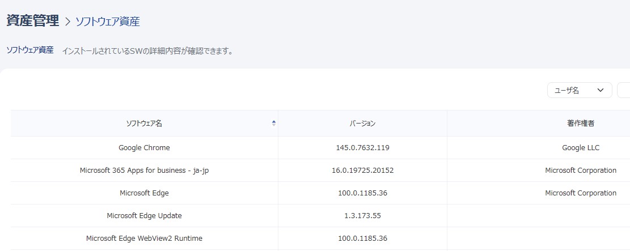
Task: Click the ソフトウェア資産 section label
Action: tap(29, 50)
